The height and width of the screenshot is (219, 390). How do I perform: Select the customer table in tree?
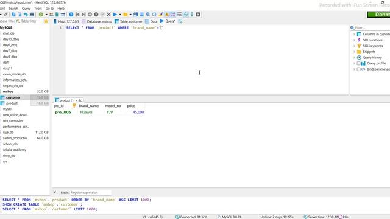click(13, 97)
